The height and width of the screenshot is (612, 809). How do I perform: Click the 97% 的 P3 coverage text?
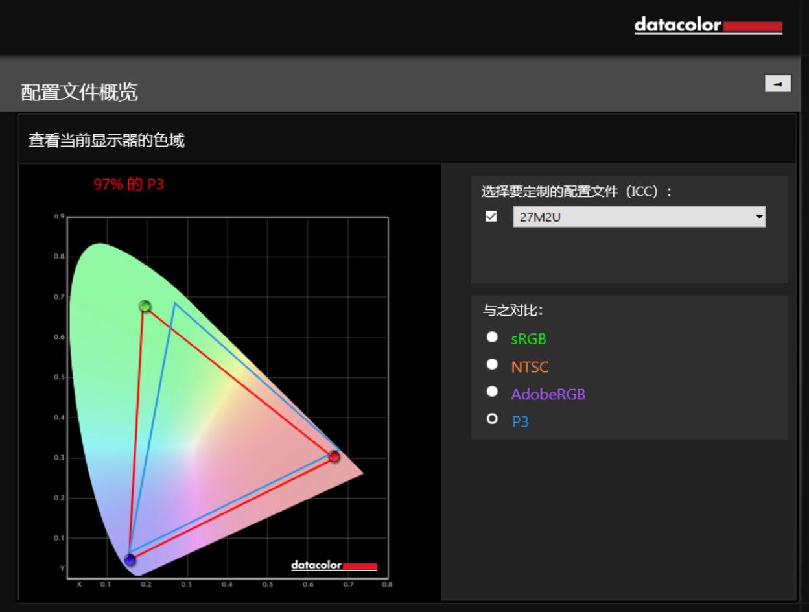point(129,184)
